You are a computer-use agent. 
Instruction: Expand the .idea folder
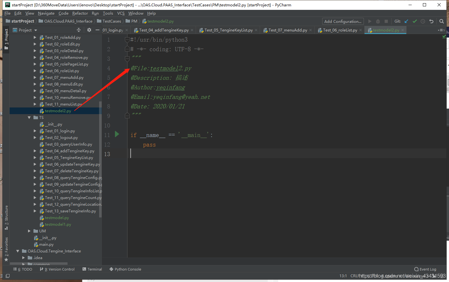point(24,258)
